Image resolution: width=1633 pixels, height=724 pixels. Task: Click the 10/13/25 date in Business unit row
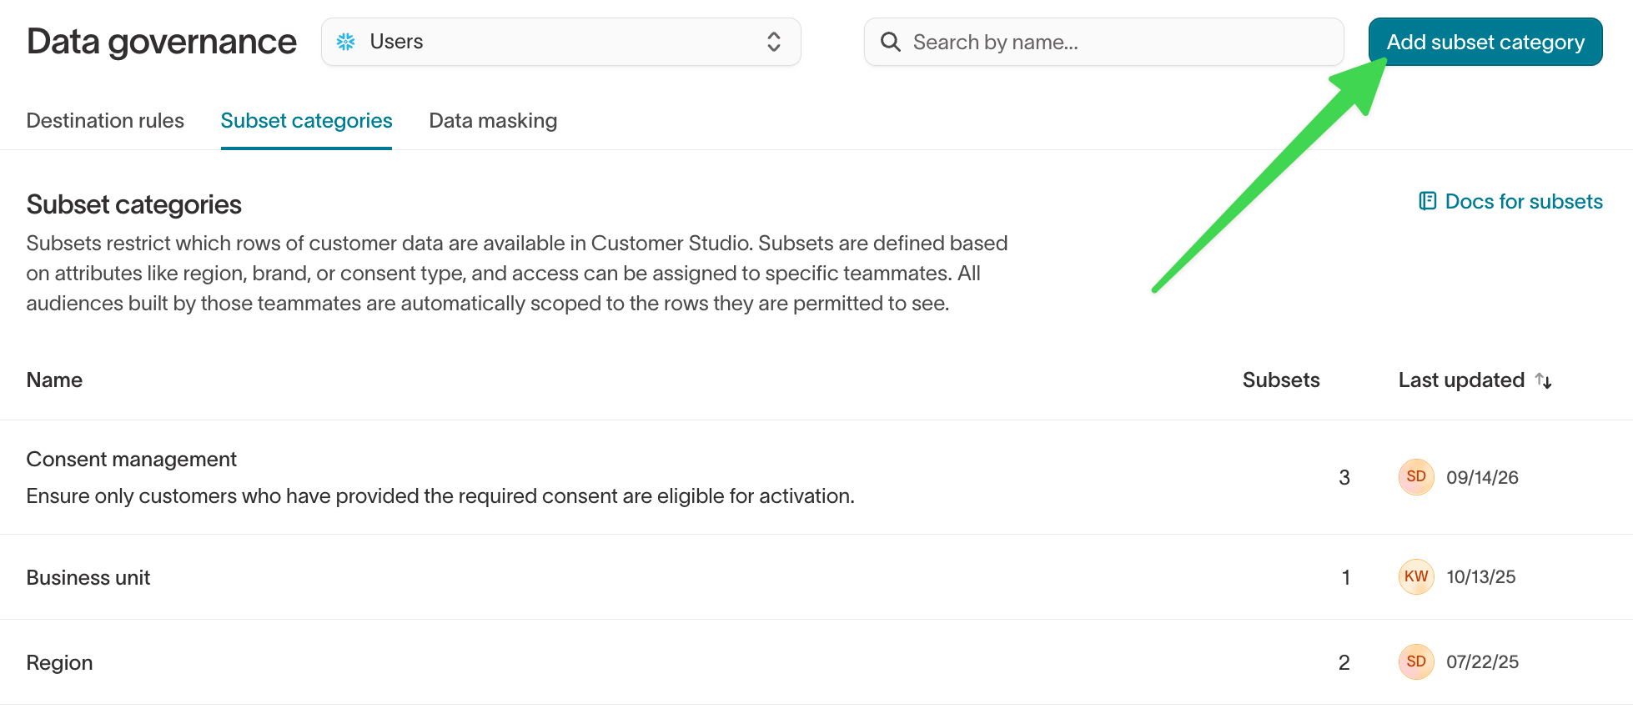tap(1480, 577)
